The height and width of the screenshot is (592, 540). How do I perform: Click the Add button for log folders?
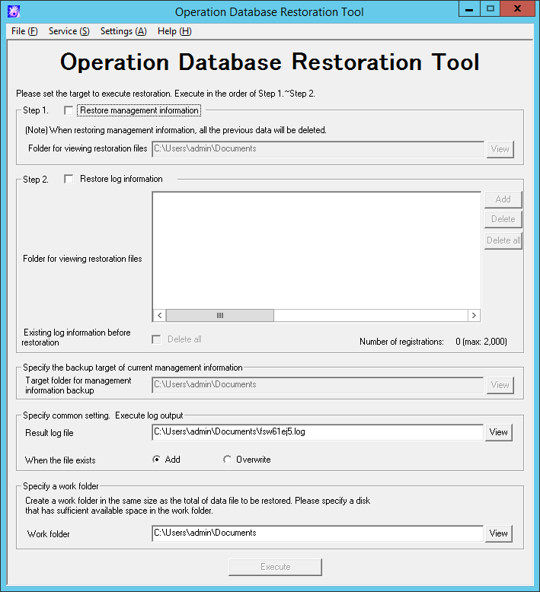tap(503, 199)
